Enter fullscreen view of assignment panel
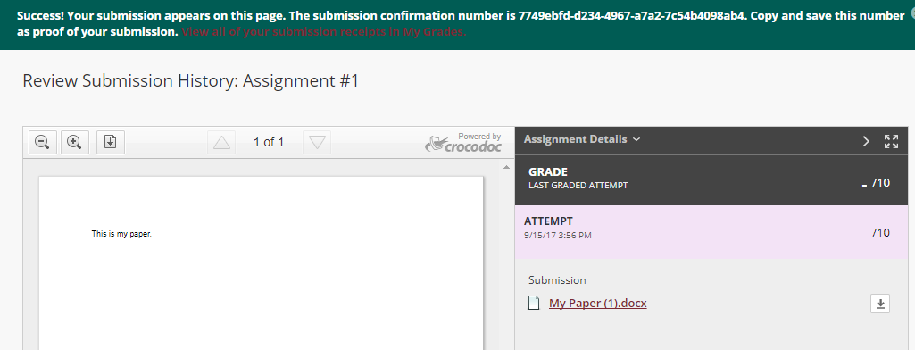This screenshot has height=350, width=915. 891,141
